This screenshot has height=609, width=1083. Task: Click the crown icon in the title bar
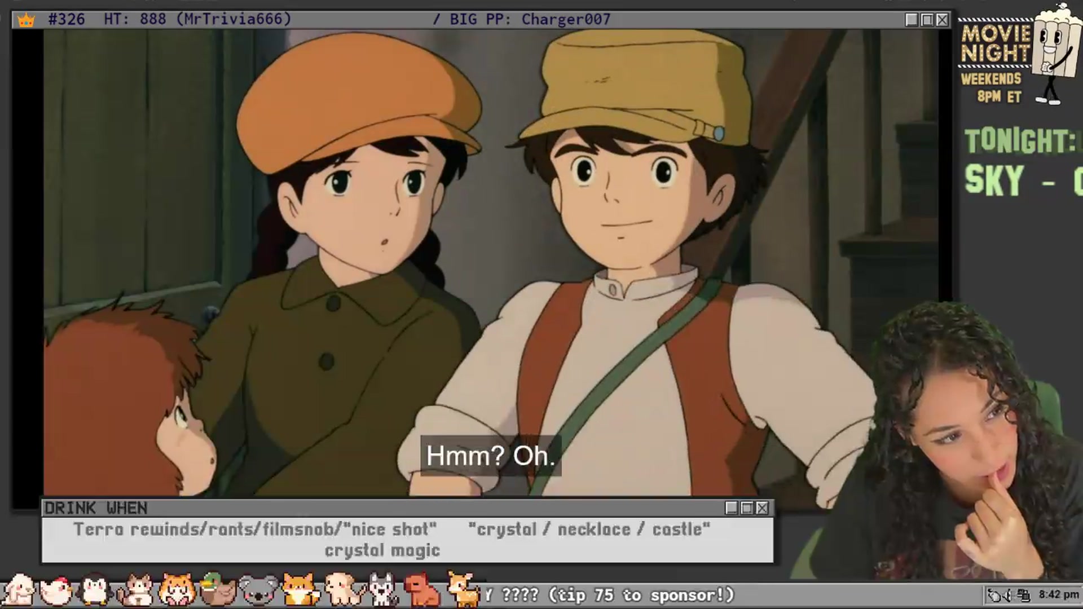click(26, 20)
